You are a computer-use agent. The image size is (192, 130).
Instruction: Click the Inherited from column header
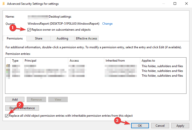[x=122, y=61]
